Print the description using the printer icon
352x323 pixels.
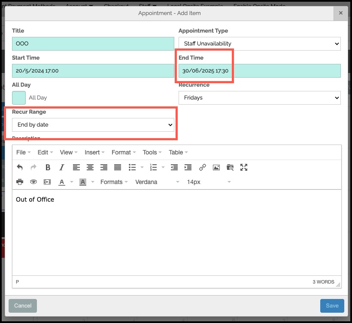pyautogui.click(x=20, y=182)
